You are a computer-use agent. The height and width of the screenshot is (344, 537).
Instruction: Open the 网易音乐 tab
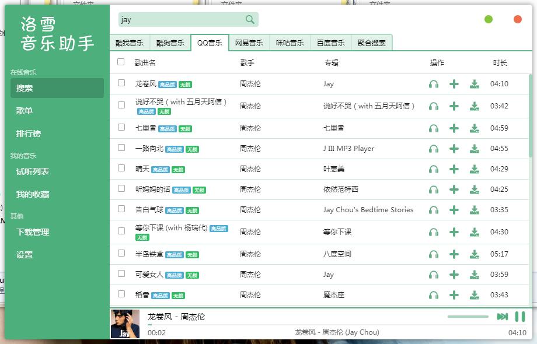pos(249,43)
